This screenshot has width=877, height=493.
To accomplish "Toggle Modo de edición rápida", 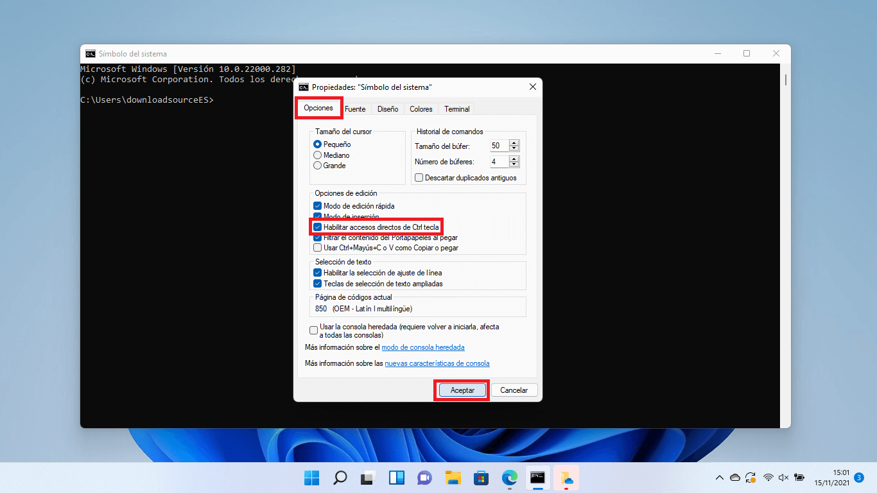I will pos(317,206).
